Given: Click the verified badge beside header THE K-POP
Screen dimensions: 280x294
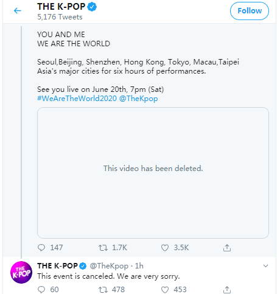Looking at the screenshot, I should (92, 7).
